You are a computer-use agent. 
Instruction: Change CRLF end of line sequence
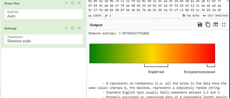216,16
